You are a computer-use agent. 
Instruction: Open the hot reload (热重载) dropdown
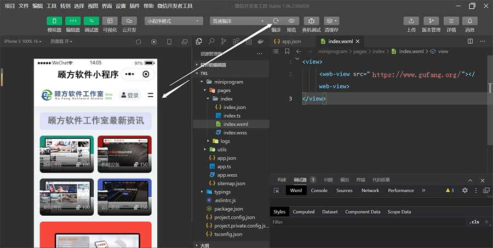click(x=61, y=42)
